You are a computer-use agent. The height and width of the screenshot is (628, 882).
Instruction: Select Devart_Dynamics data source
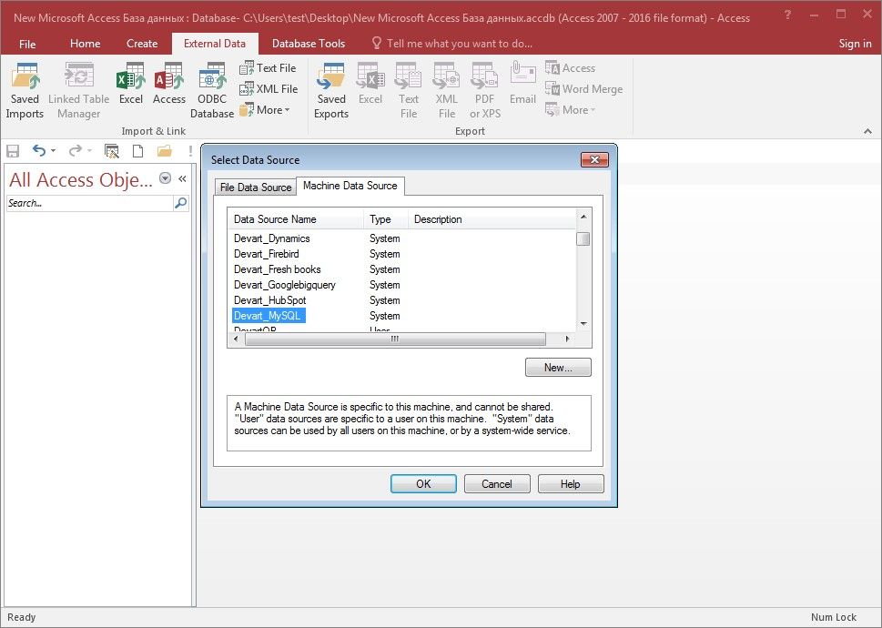point(271,238)
